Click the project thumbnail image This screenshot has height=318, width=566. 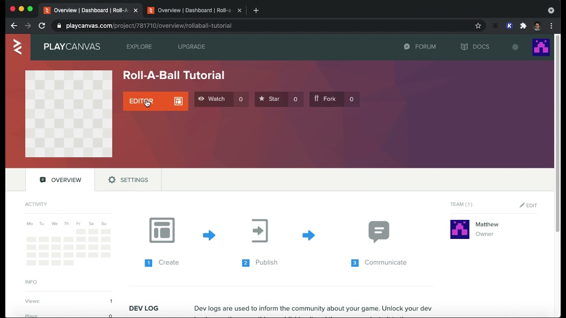[x=69, y=114]
